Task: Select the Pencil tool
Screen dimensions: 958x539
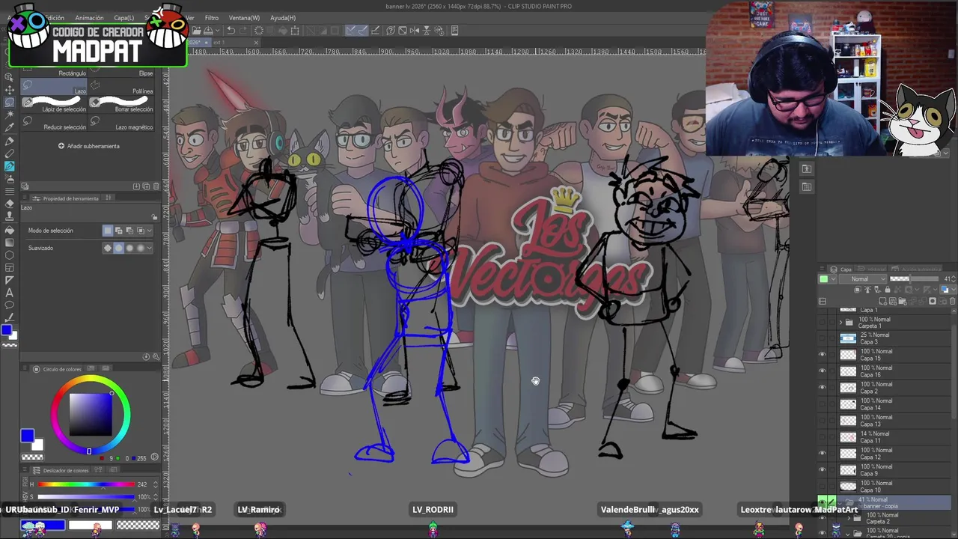Action: pyautogui.click(x=10, y=153)
